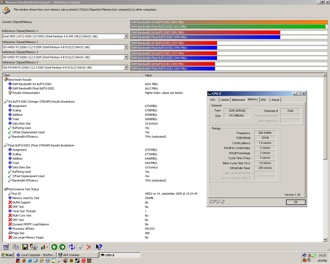Select the Processor Affinity row
The height and width of the screenshot is (264, 330).
tap(163, 229)
